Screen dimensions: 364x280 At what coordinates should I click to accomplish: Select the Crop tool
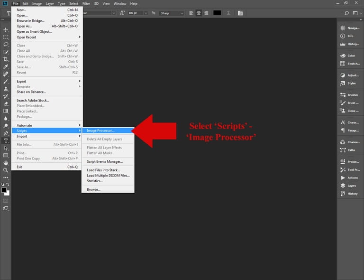[6, 59]
